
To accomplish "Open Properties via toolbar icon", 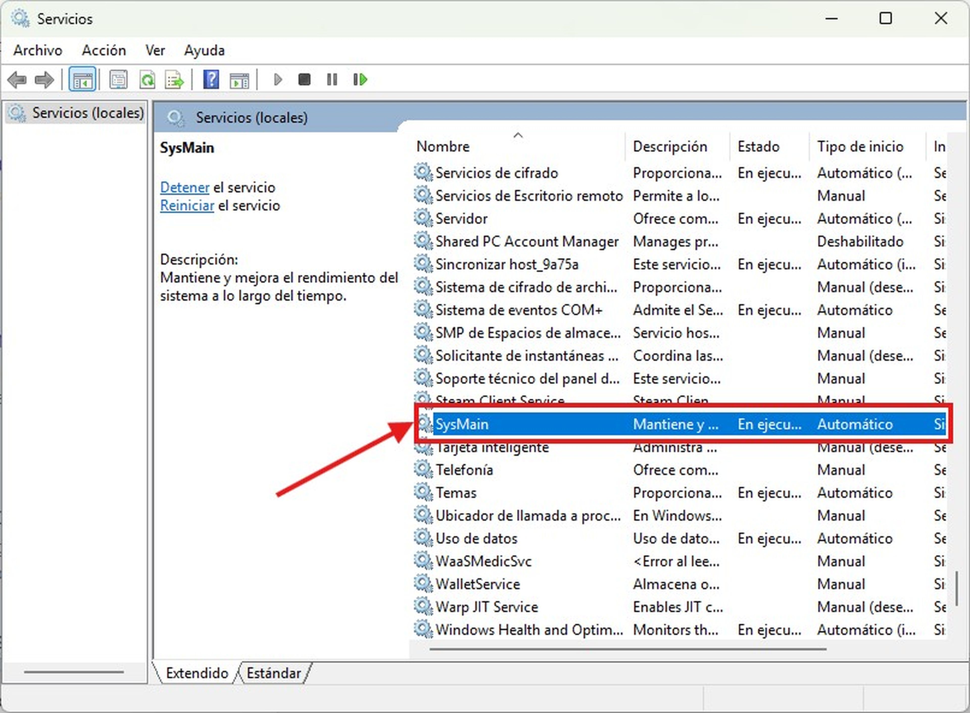I will [x=118, y=80].
